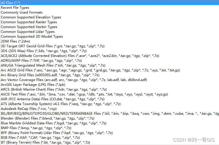
Task: Select ArcGIS Layer Package (LPK) Files
Action: (x=109, y=85)
